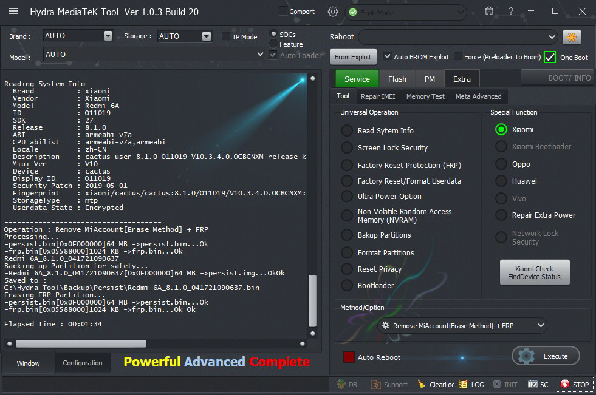Click the Execute button
The height and width of the screenshot is (395, 596).
coord(546,356)
